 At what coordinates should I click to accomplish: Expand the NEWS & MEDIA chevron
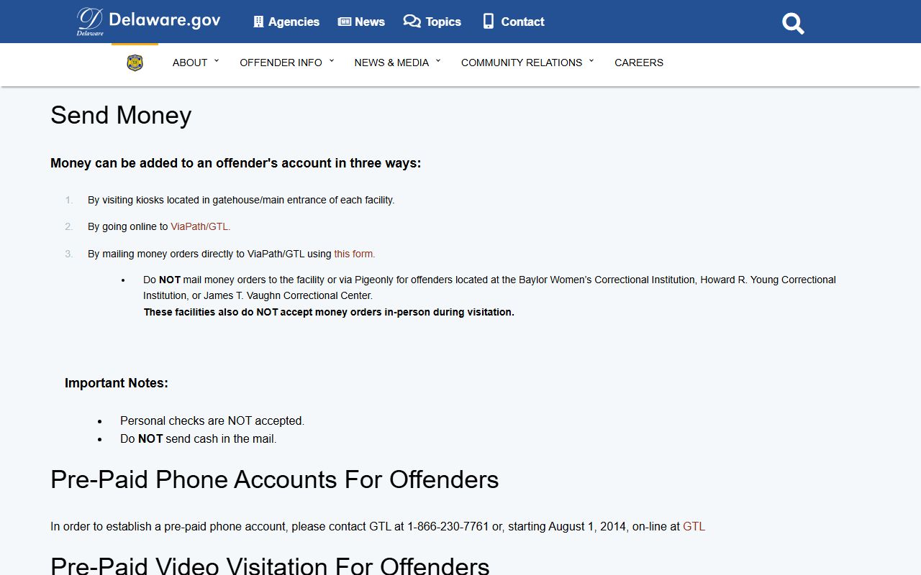point(438,61)
